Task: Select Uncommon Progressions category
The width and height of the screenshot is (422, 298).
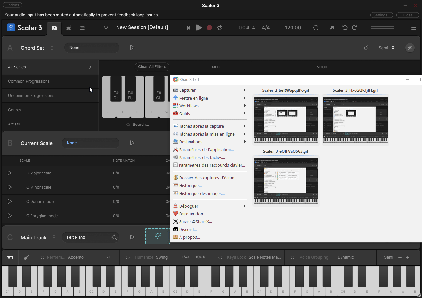Action: [50, 96]
